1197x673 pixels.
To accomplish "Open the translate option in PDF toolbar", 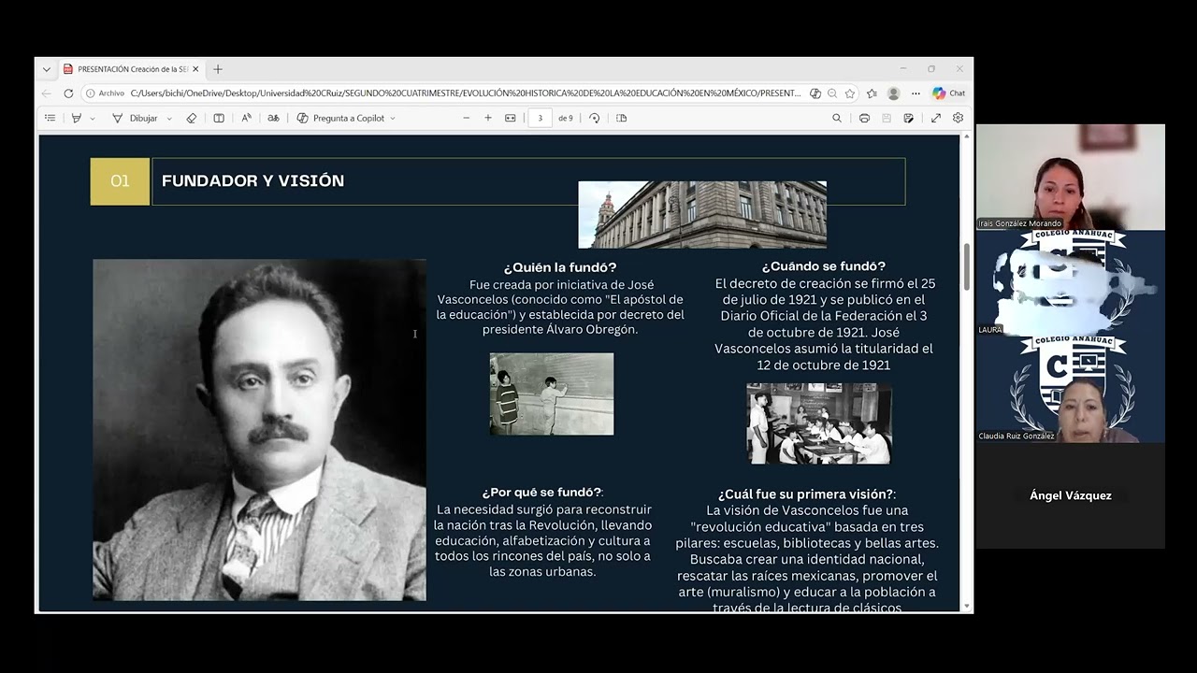I will tap(273, 118).
